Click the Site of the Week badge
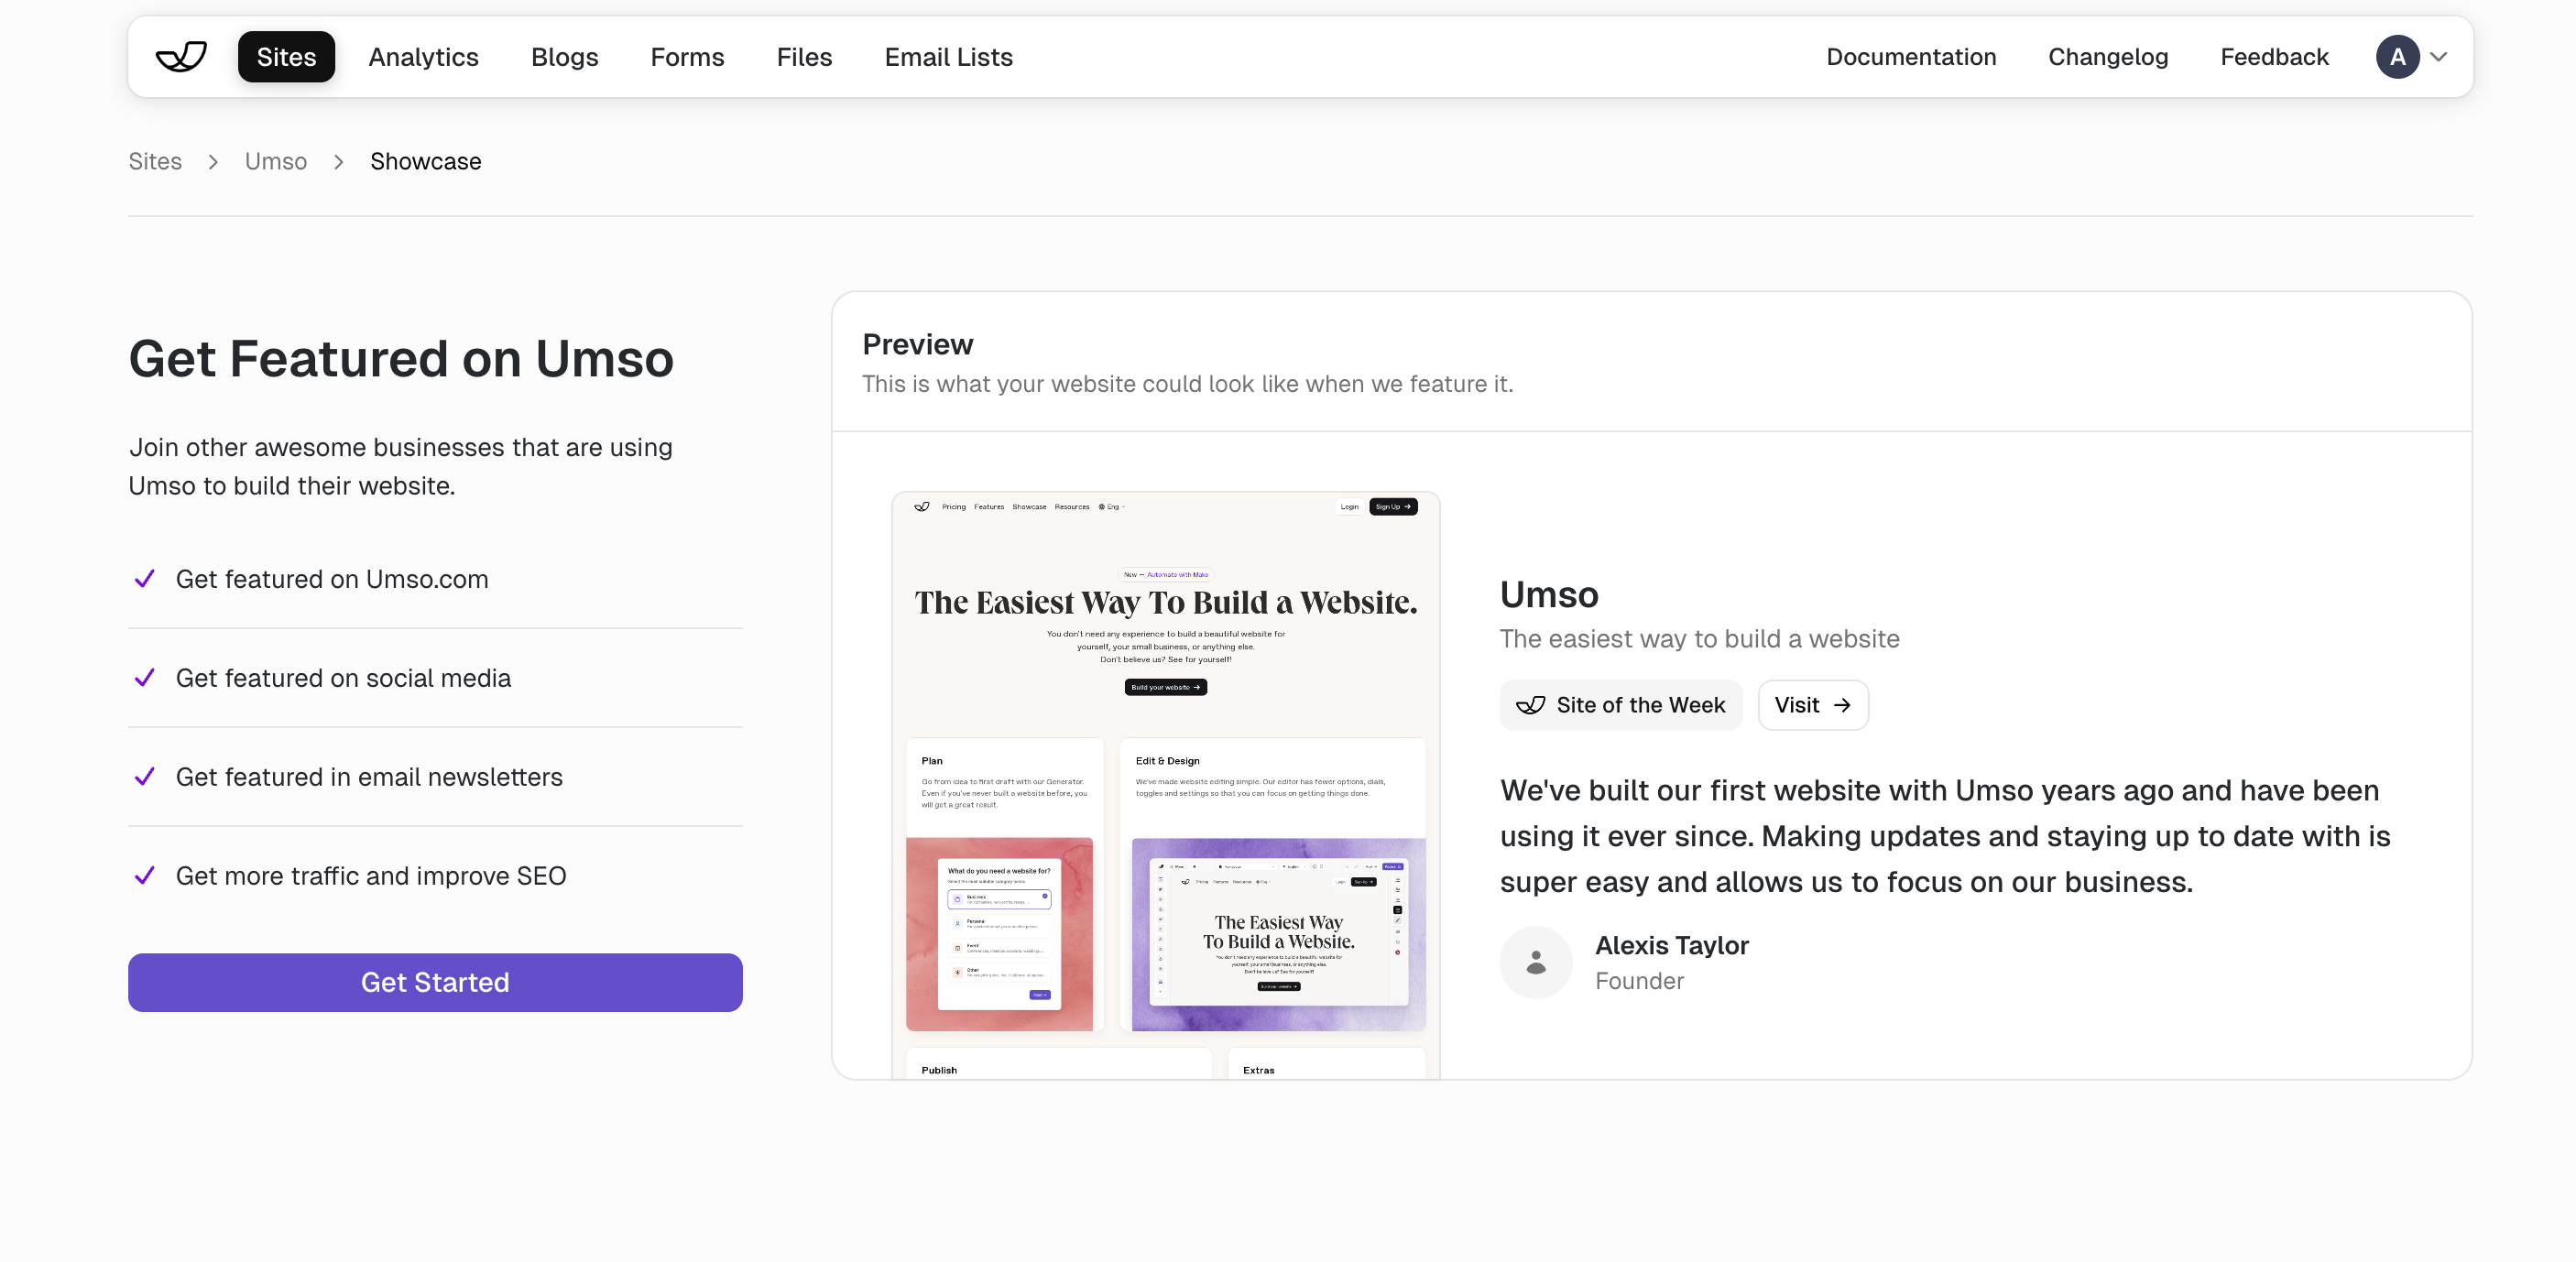The image size is (2576, 1262). coord(1620,705)
